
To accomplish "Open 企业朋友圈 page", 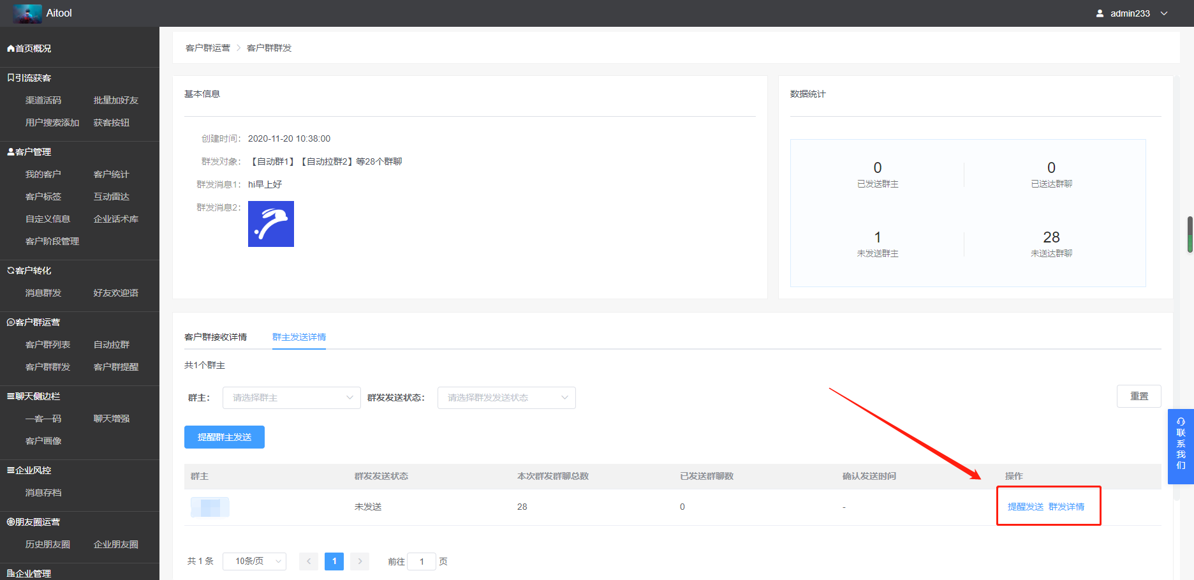I will [x=116, y=544].
